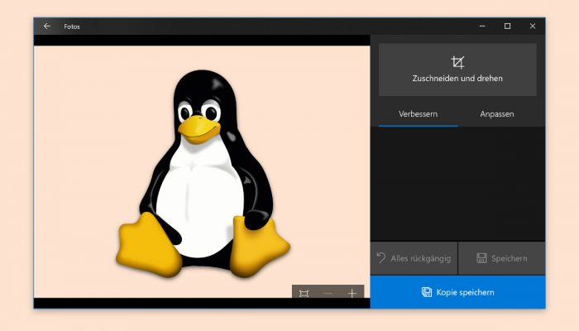Save a copy with Kopie speichern
Image resolution: width=579 pixels, height=331 pixels.
(x=458, y=292)
